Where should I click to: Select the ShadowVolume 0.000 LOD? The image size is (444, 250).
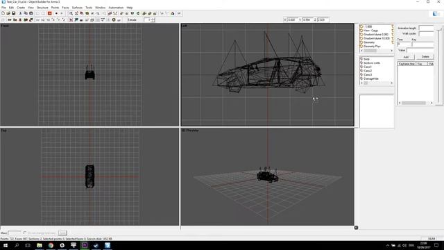click(x=376, y=34)
